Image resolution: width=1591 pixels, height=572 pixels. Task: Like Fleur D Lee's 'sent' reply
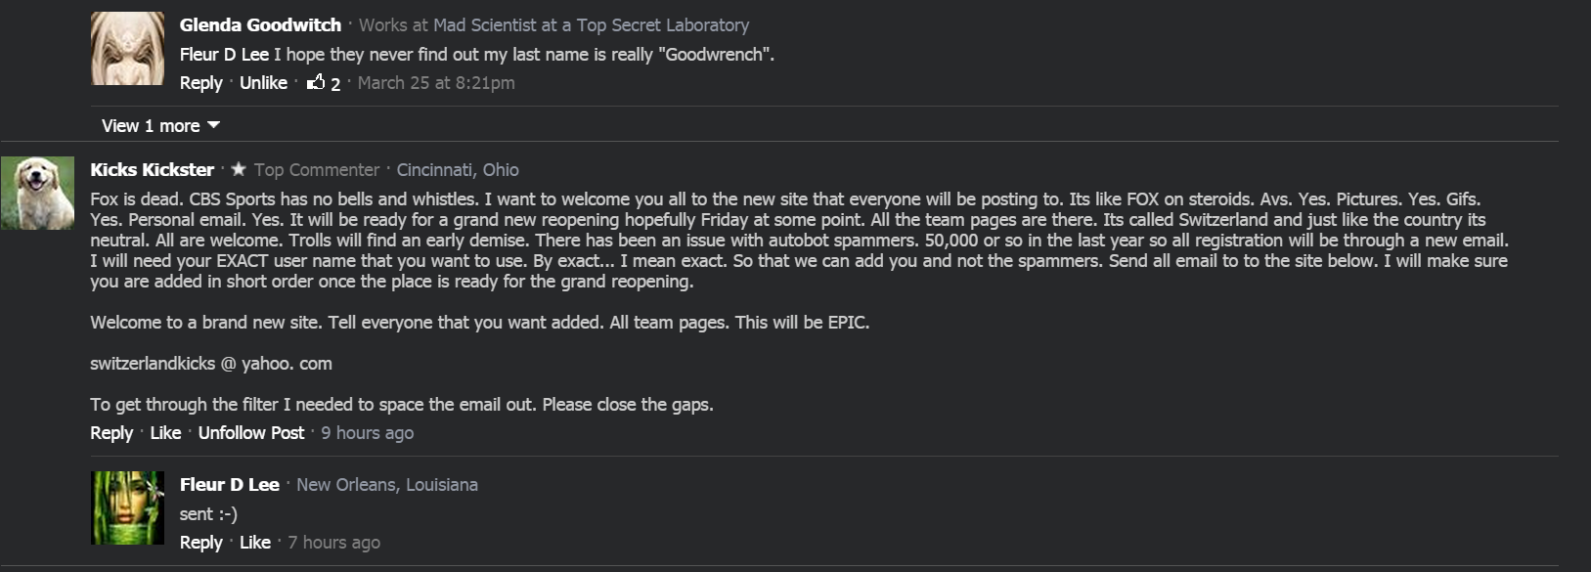tap(255, 543)
